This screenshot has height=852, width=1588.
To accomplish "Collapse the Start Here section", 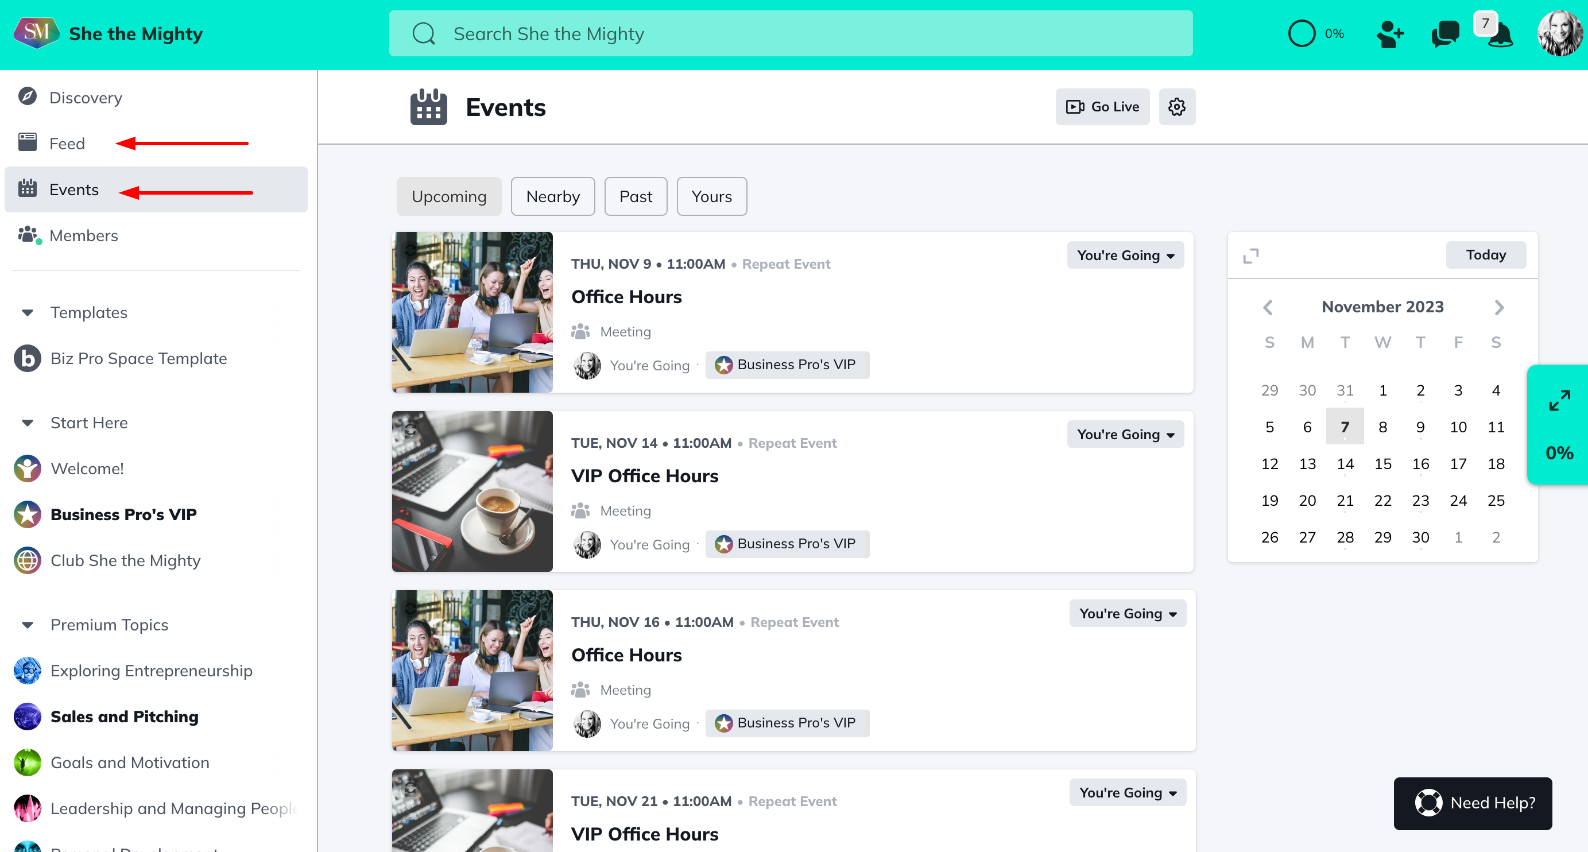I will coord(28,423).
